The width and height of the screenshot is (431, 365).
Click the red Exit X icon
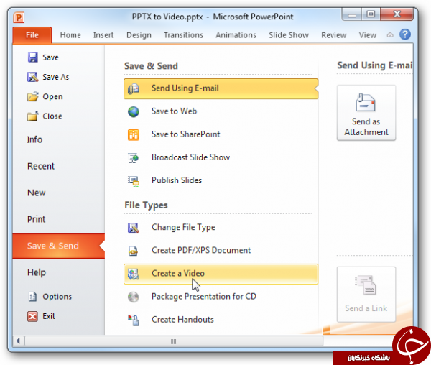tap(32, 316)
